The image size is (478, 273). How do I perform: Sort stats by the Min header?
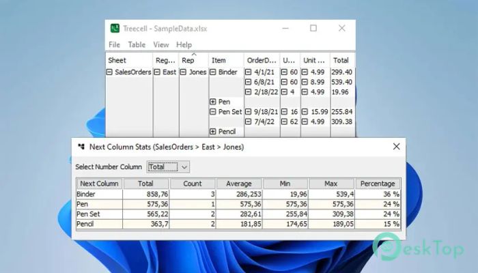click(285, 184)
